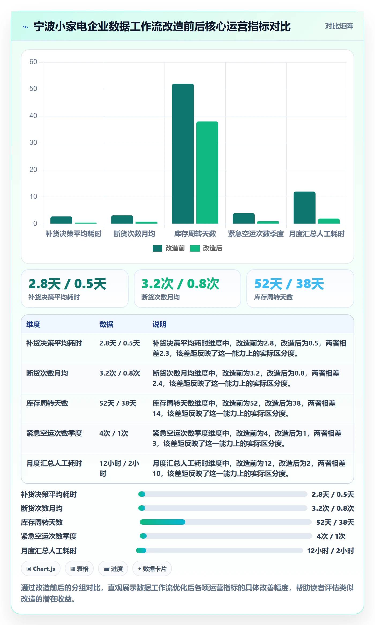Select the Chart.js tag chip

(x=41, y=569)
